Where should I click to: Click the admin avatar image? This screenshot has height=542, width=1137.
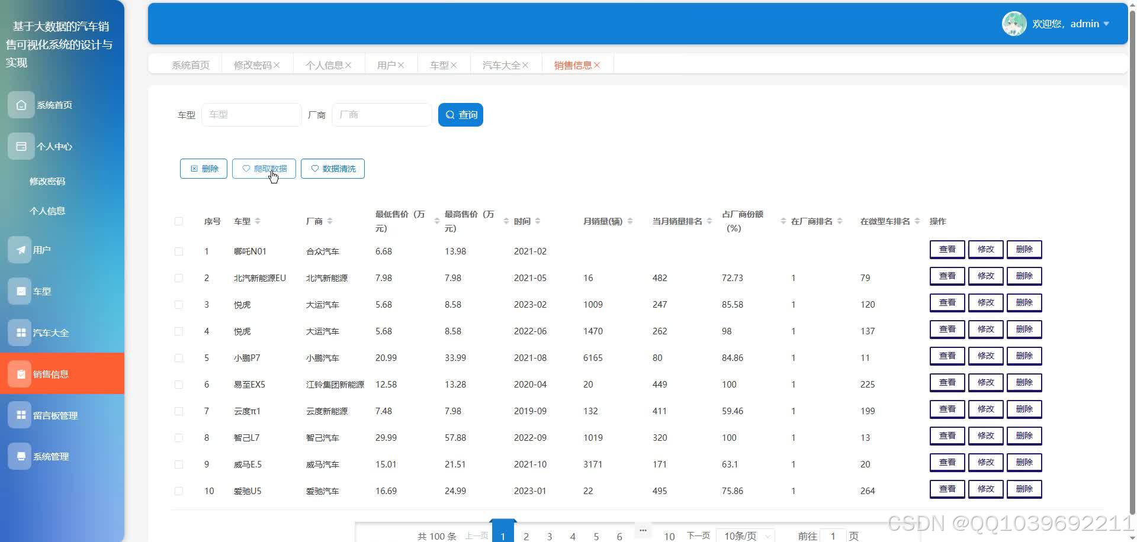(1014, 24)
